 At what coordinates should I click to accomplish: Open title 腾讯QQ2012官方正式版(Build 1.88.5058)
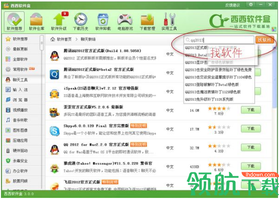[x=102, y=51]
